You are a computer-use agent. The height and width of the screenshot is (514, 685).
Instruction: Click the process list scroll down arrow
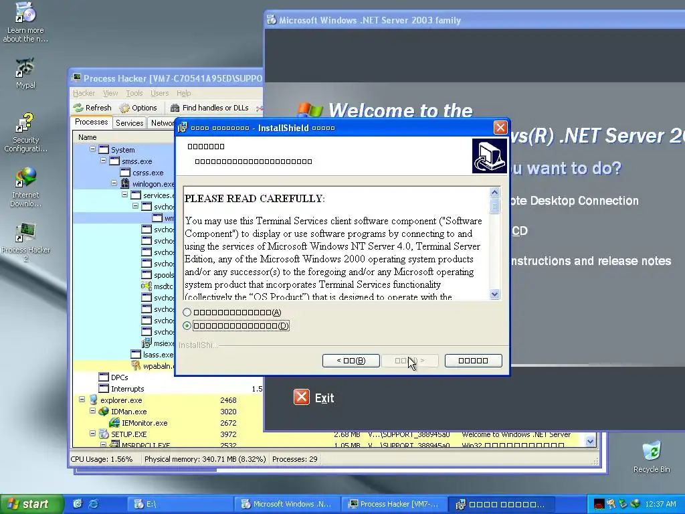pyautogui.click(x=590, y=441)
